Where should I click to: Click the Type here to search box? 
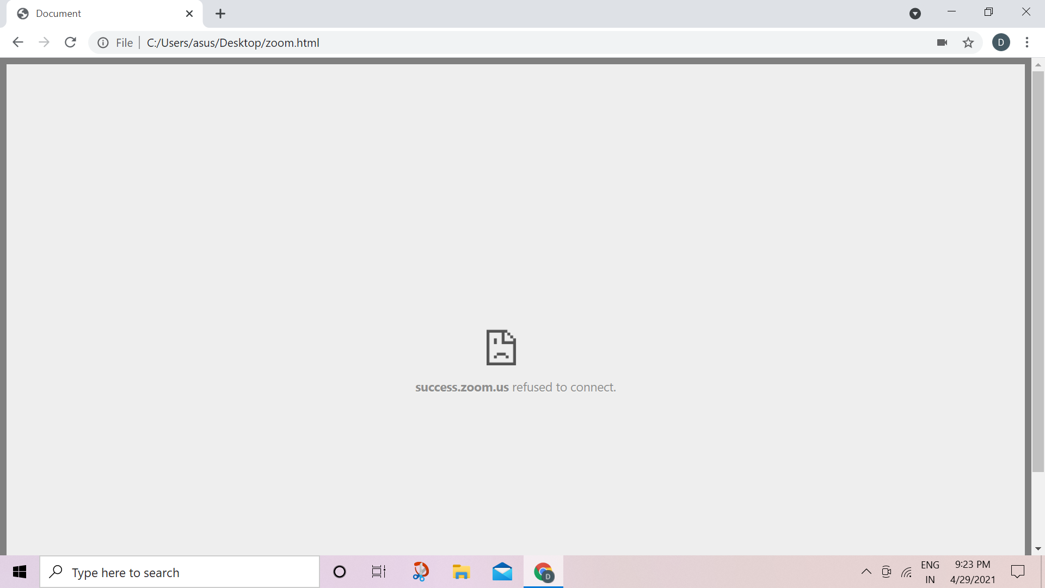pyautogui.click(x=180, y=572)
